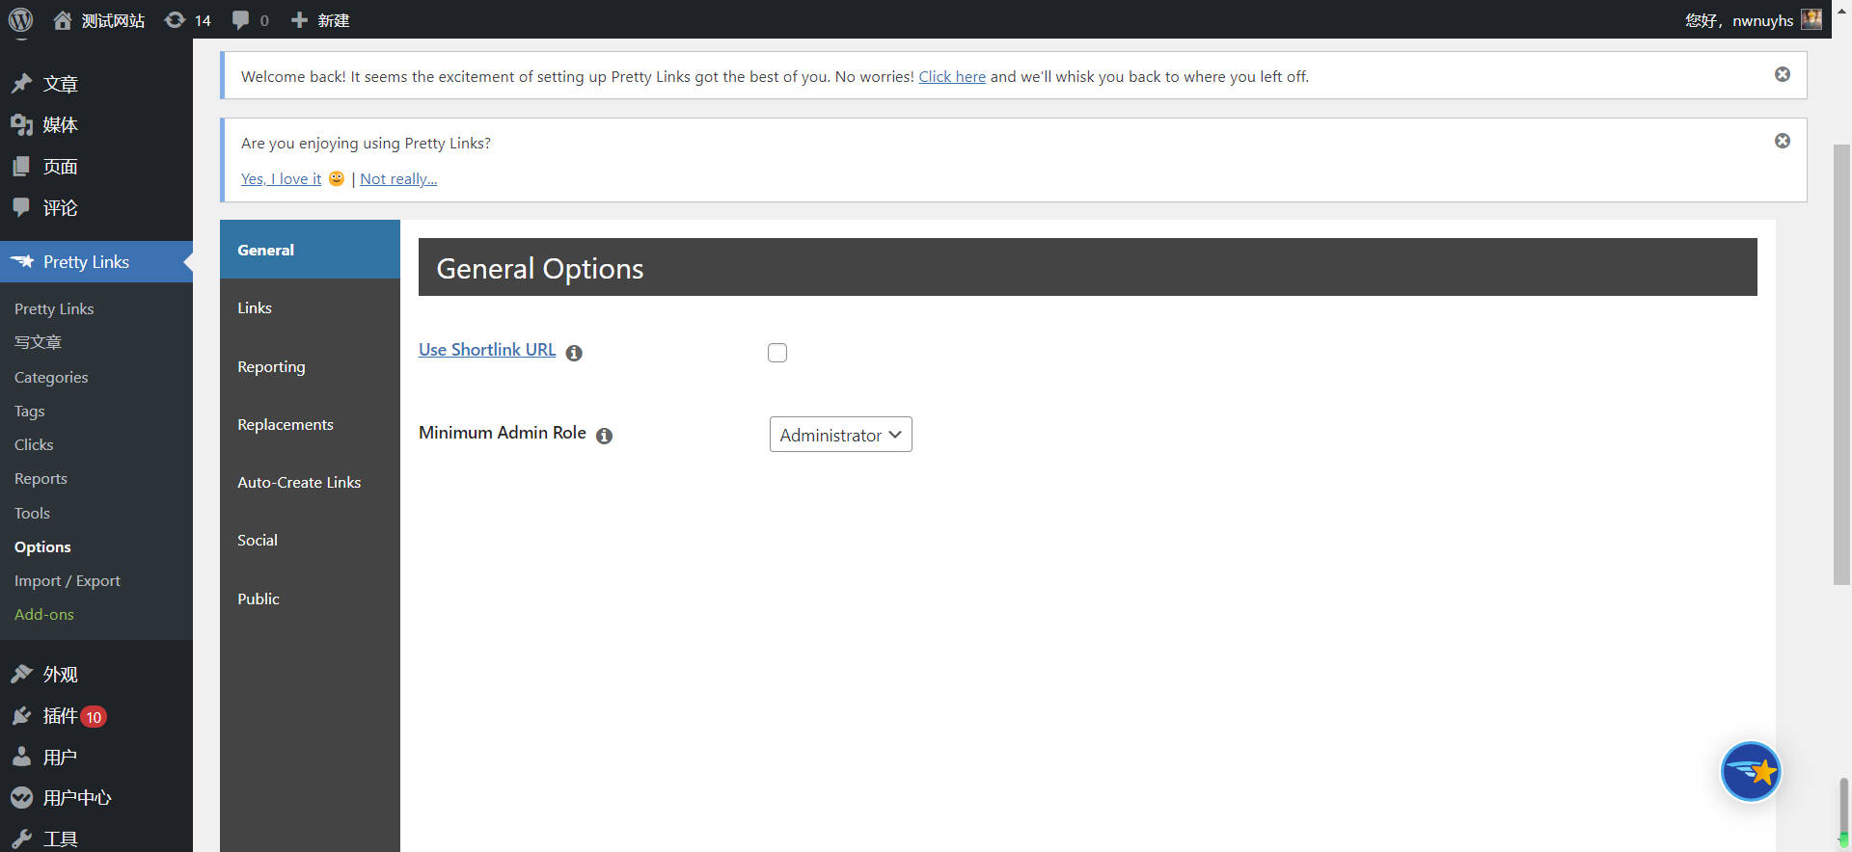The height and width of the screenshot is (852, 1852).
Task: Open the WordPress logo menu
Action: tap(20, 19)
